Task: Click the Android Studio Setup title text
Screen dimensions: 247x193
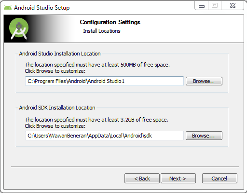Action: pyautogui.click(x=42, y=8)
